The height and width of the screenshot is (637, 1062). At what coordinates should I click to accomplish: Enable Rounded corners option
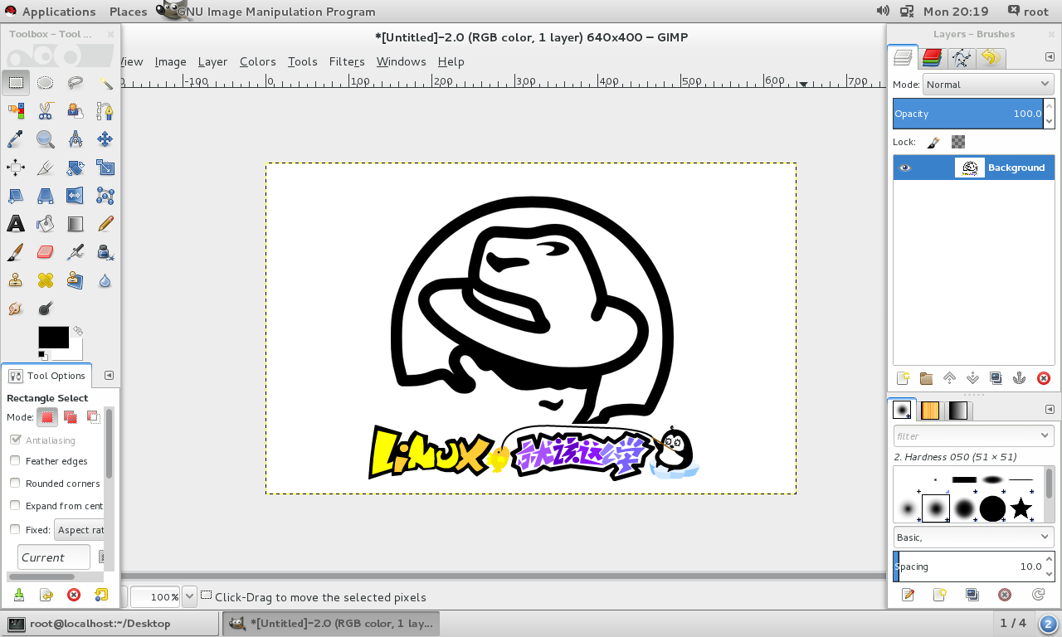coord(15,483)
